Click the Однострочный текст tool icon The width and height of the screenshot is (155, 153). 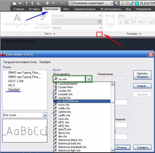click(17, 18)
